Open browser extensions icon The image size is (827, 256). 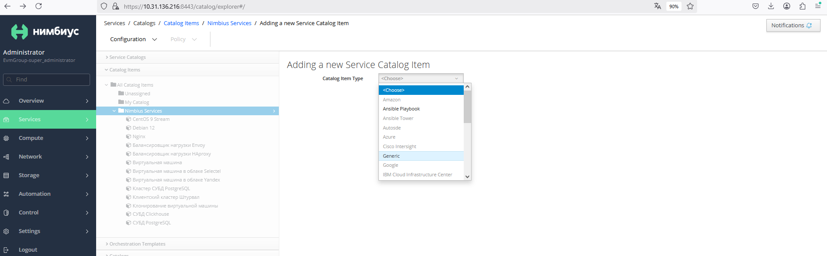tap(802, 6)
